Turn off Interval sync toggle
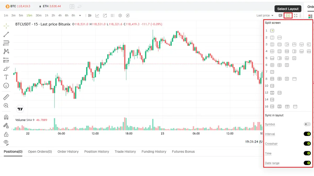Image resolution: width=314 pixels, height=176 pixels. pyautogui.click(x=307, y=134)
